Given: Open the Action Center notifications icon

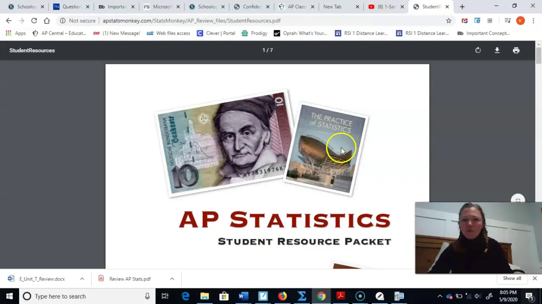Looking at the screenshot, I should [x=529, y=296].
